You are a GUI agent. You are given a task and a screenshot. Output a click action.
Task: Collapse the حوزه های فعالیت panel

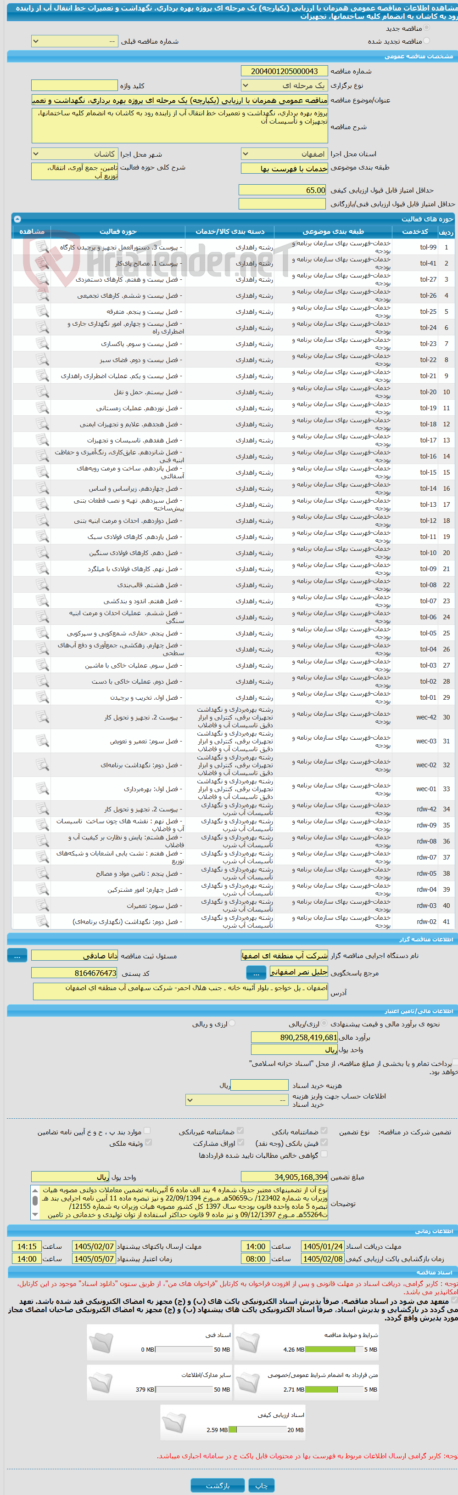coord(17,219)
